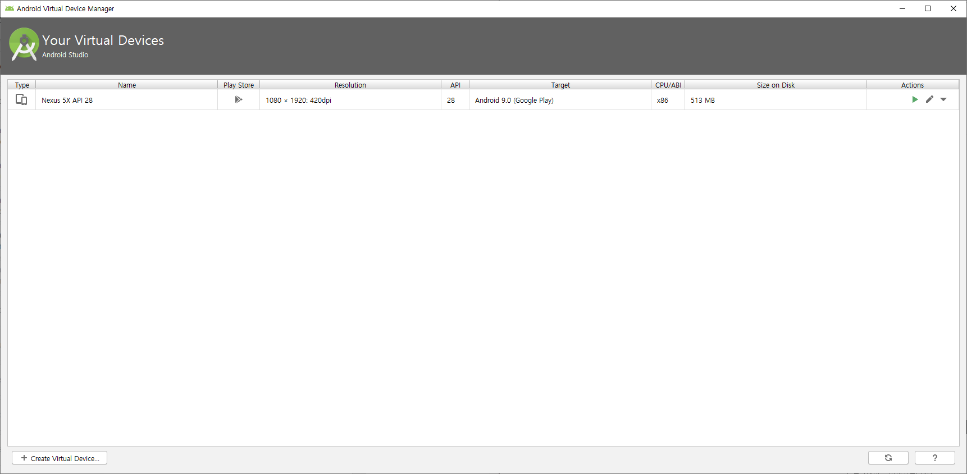Refresh the virtual devices list

(x=888, y=458)
